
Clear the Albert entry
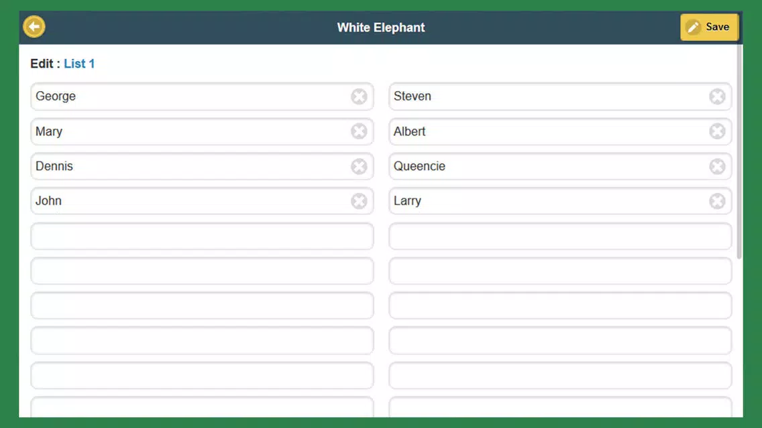717,131
